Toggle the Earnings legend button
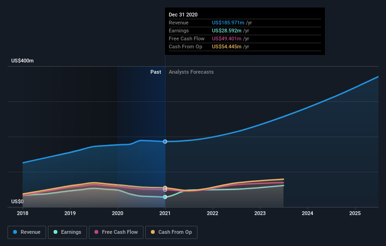386x246 pixels. (67, 232)
